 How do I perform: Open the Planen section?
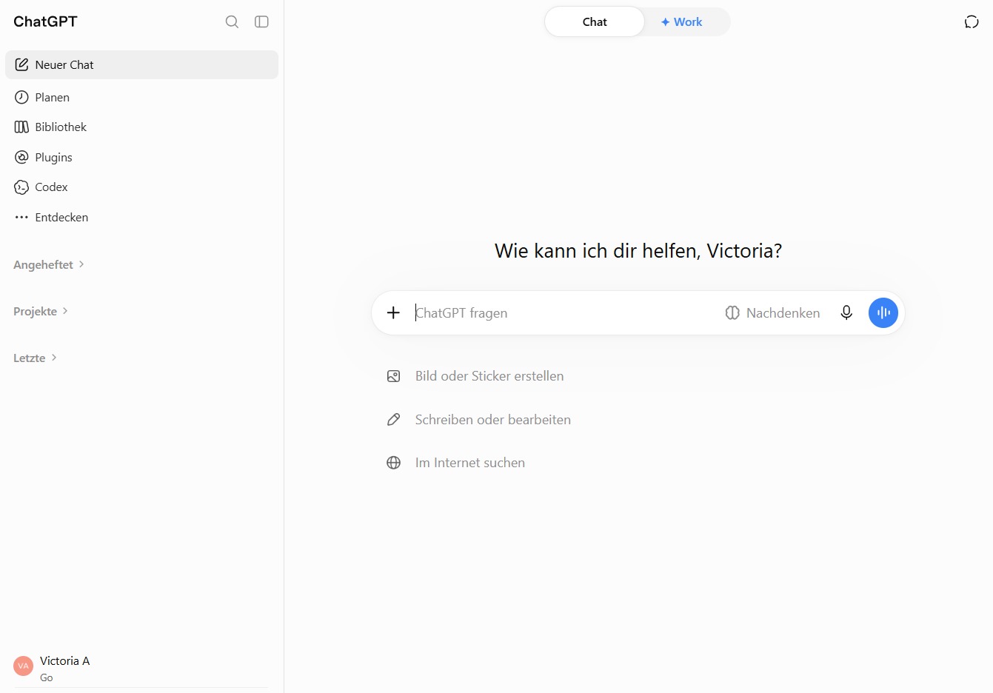[141, 97]
